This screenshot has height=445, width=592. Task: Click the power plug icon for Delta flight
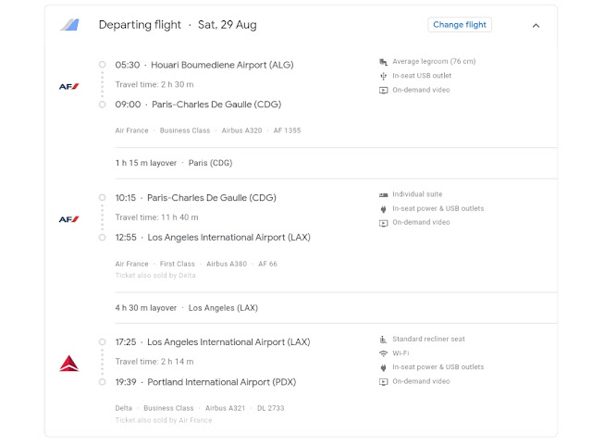tap(383, 367)
